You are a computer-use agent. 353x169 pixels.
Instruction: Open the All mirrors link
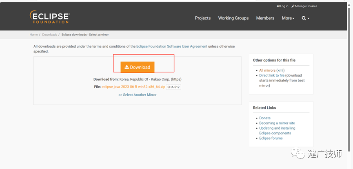pos(267,70)
